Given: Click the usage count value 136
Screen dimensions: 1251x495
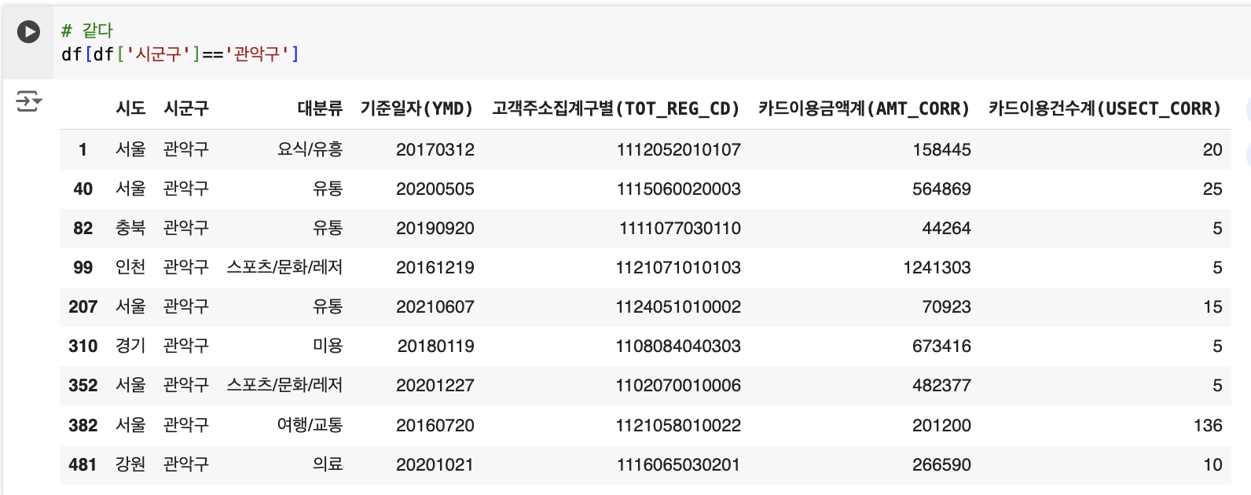Looking at the screenshot, I should coord(1209,425).
